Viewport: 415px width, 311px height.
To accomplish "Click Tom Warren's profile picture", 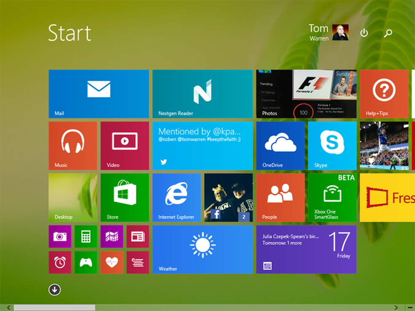I will 340,32.
